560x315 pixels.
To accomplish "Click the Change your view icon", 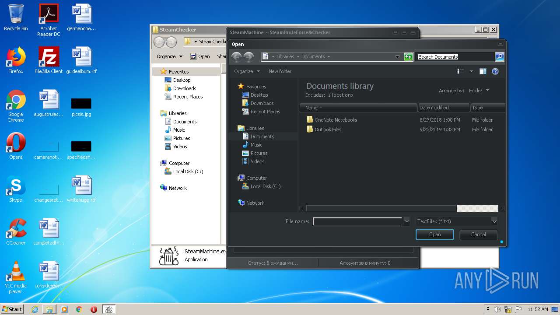I will [x=461, y=71].
